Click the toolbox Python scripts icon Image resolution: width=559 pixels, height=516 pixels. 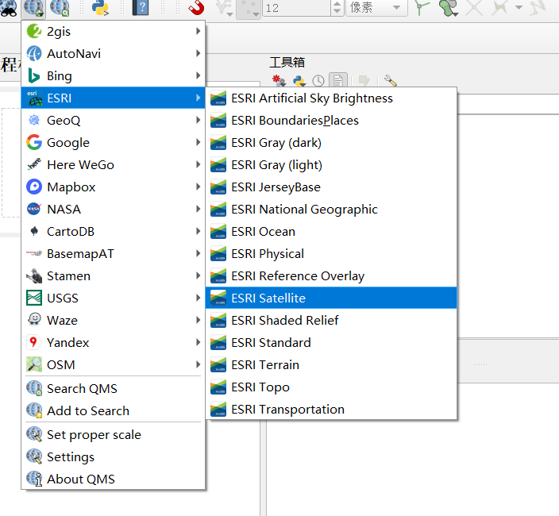[299, 81]
